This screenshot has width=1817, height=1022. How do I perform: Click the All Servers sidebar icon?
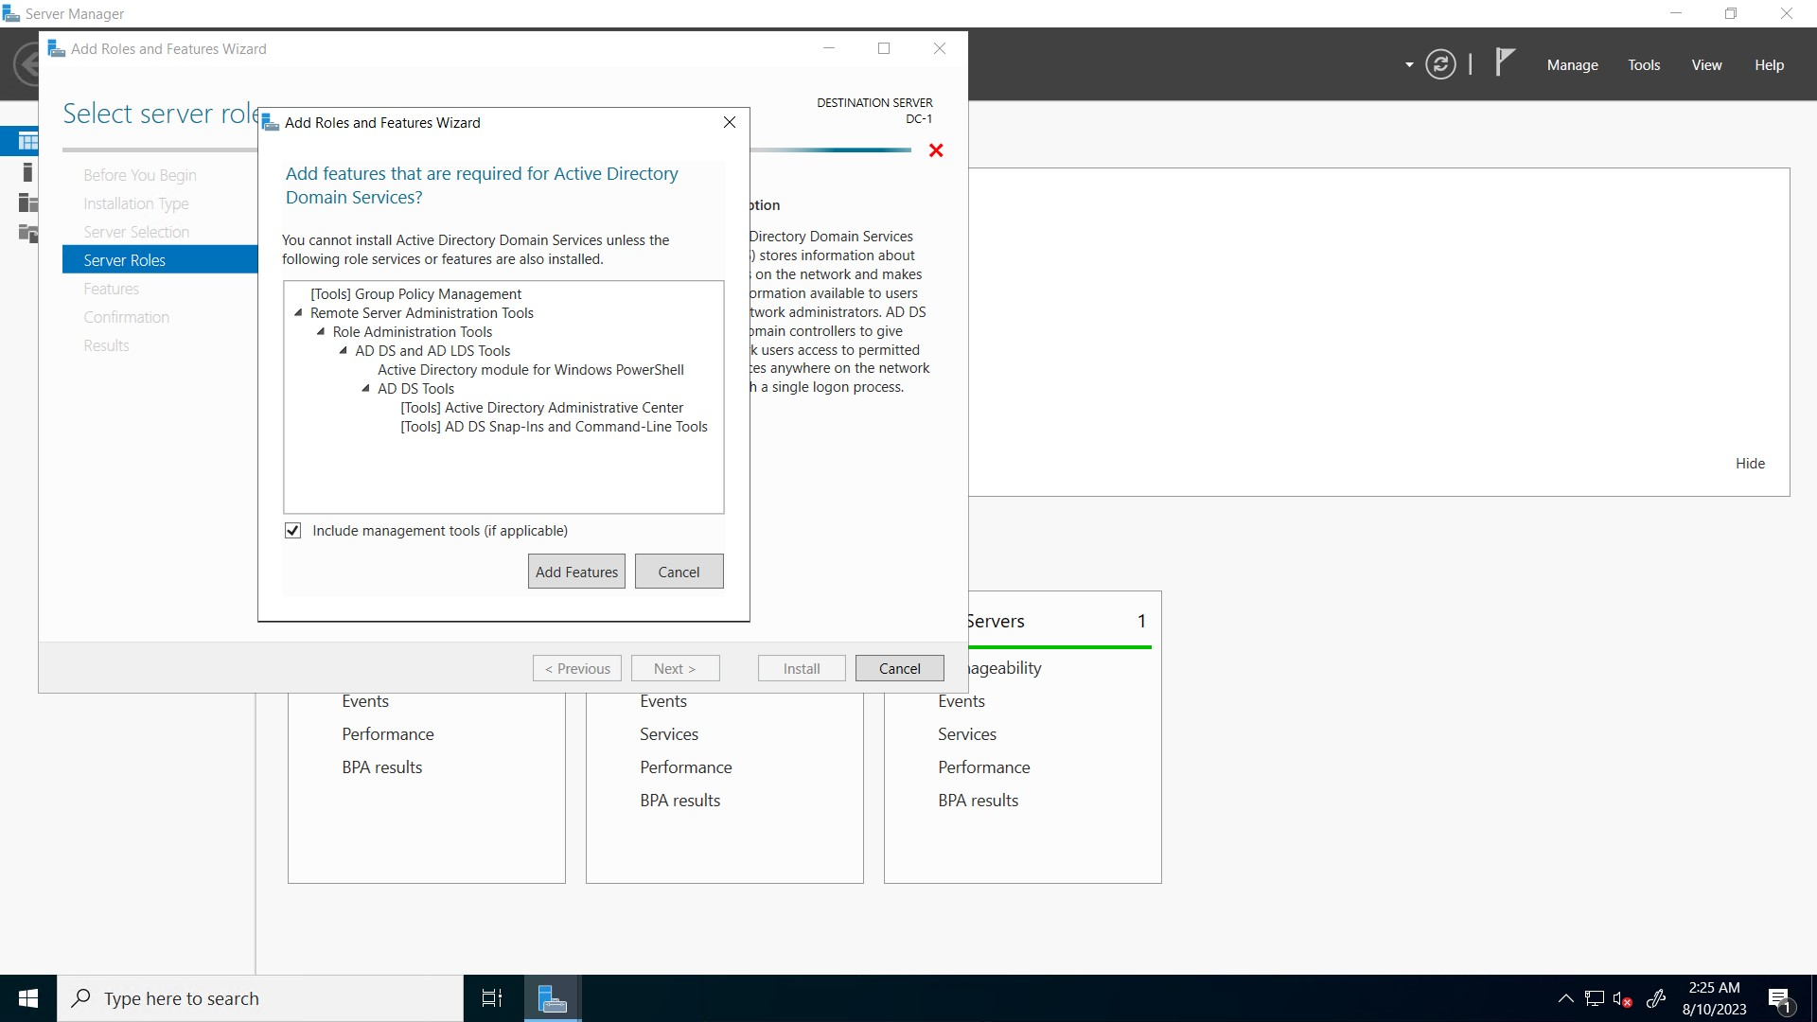coord(27,203)
